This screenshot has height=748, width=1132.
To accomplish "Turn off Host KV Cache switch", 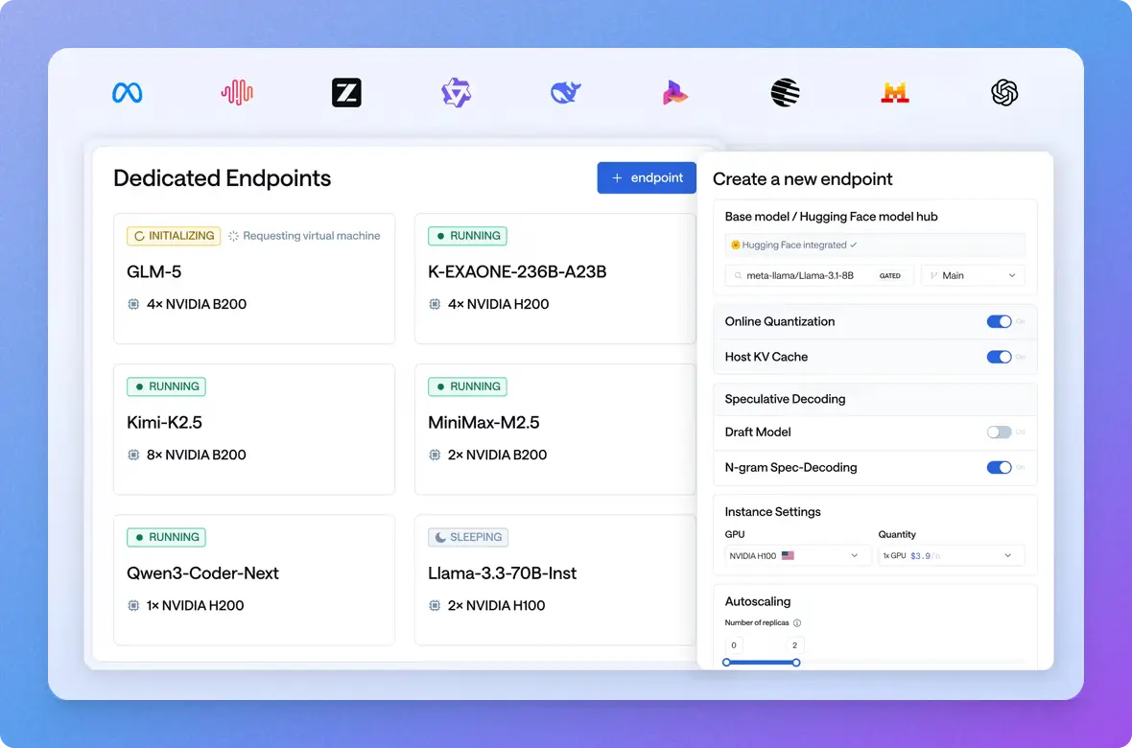I will [1000, 357].
